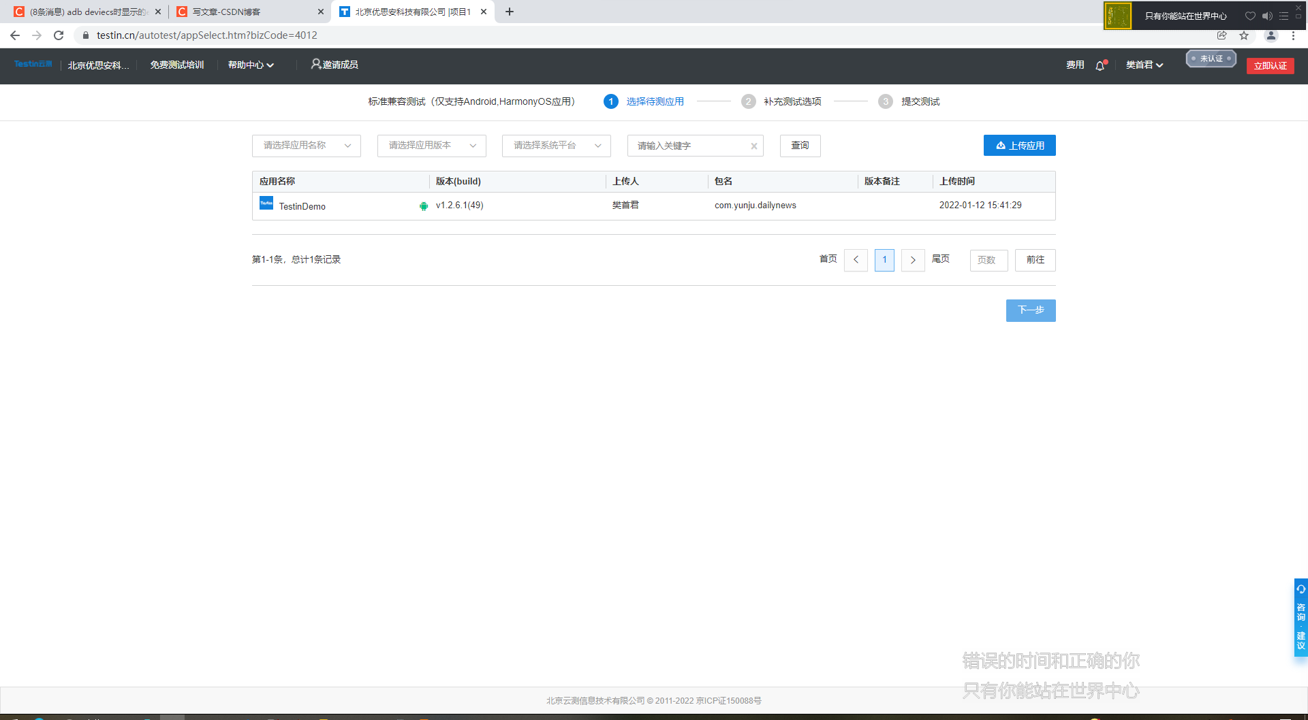The height and width of the screenshot is (720, 1308).
Task: Reload the page with refresh icon
Action: coord(59,35)
